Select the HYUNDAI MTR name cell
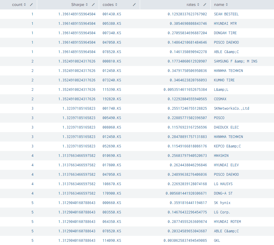Screen dimensions: 274x245 (225, 24)
